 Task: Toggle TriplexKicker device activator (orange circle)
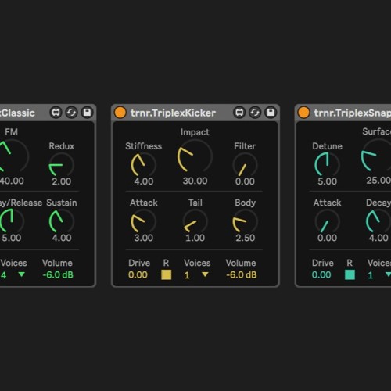click(120, 113)
